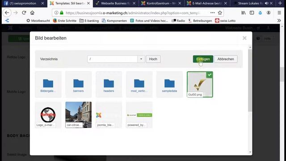Select the Logo_o-mar image thumbnail
This screenshot has width=286, height=161.
[x=48, y=115]
